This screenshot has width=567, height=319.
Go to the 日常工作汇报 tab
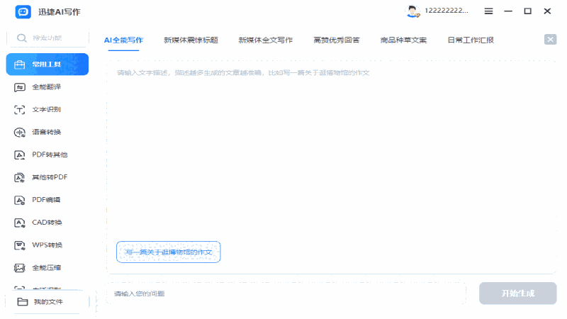(x=471, y=40)
